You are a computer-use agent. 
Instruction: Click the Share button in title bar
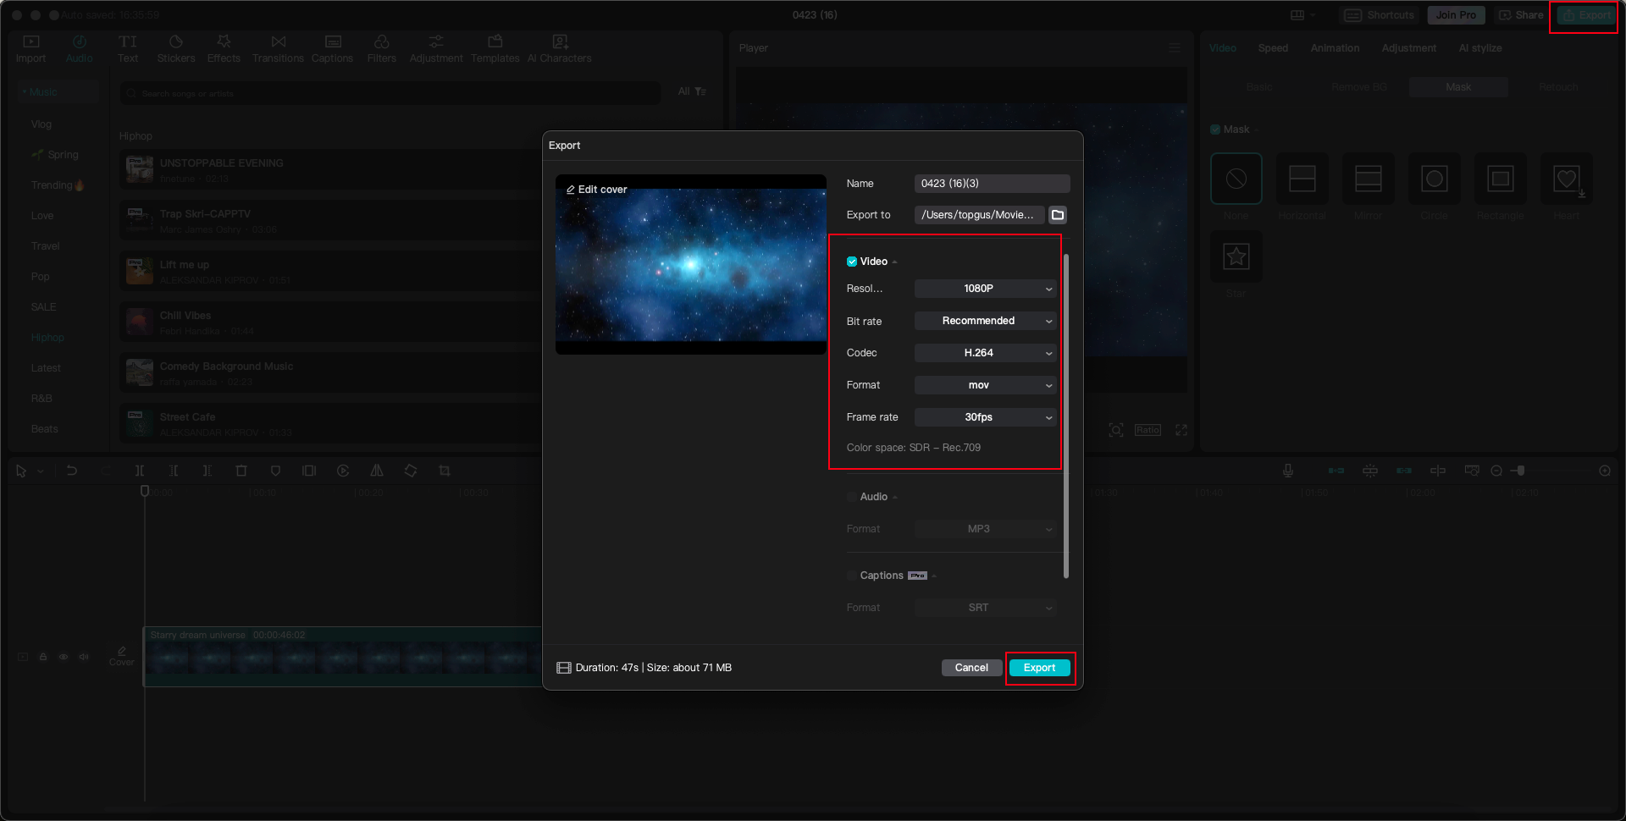tap(1521, 15)
